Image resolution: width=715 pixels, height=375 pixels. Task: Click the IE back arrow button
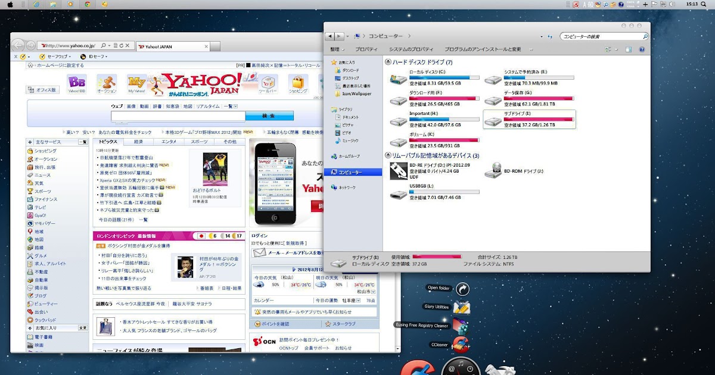coord(18,45)
